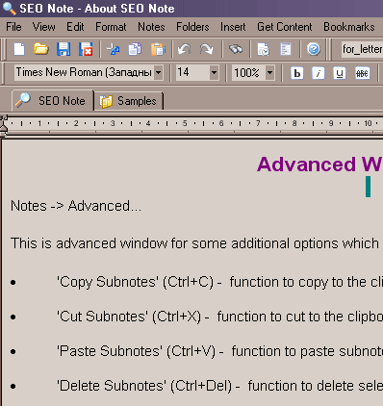
Task: Click the 'Advanced W' purple heading
Action: pos(319,165)
